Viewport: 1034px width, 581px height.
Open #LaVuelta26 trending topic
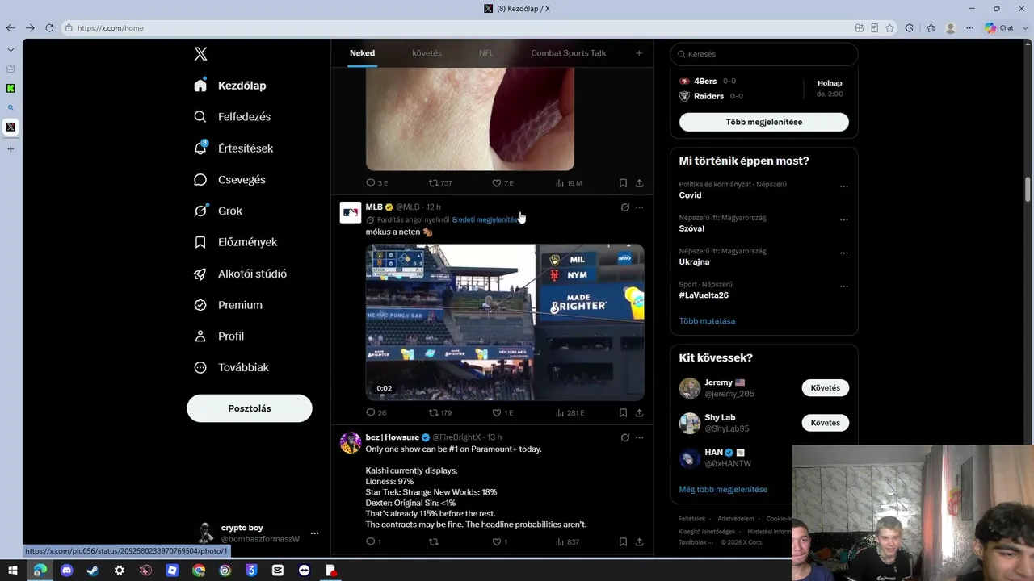(x=704, y=295)
